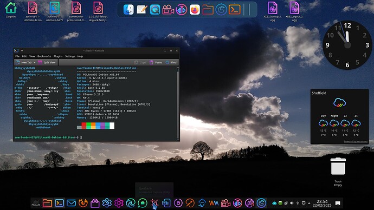Launch the notepad with pencil icon in top dock
The height and width of the screenshot is (210, 374).
141,10
